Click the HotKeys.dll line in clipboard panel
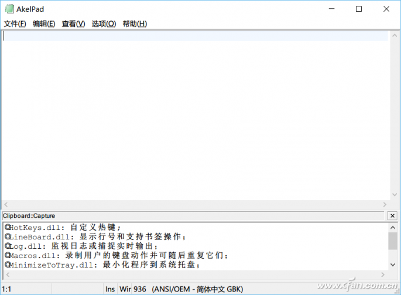Screen dimensions: 401x295 [63, 227]
